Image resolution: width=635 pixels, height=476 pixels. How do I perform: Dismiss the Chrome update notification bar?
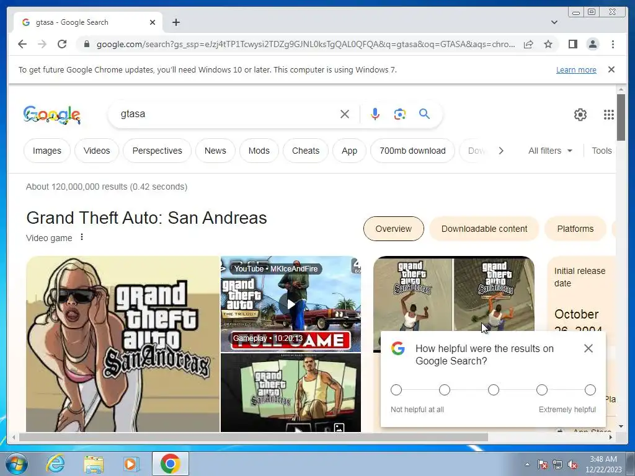[x=611, y=69]
